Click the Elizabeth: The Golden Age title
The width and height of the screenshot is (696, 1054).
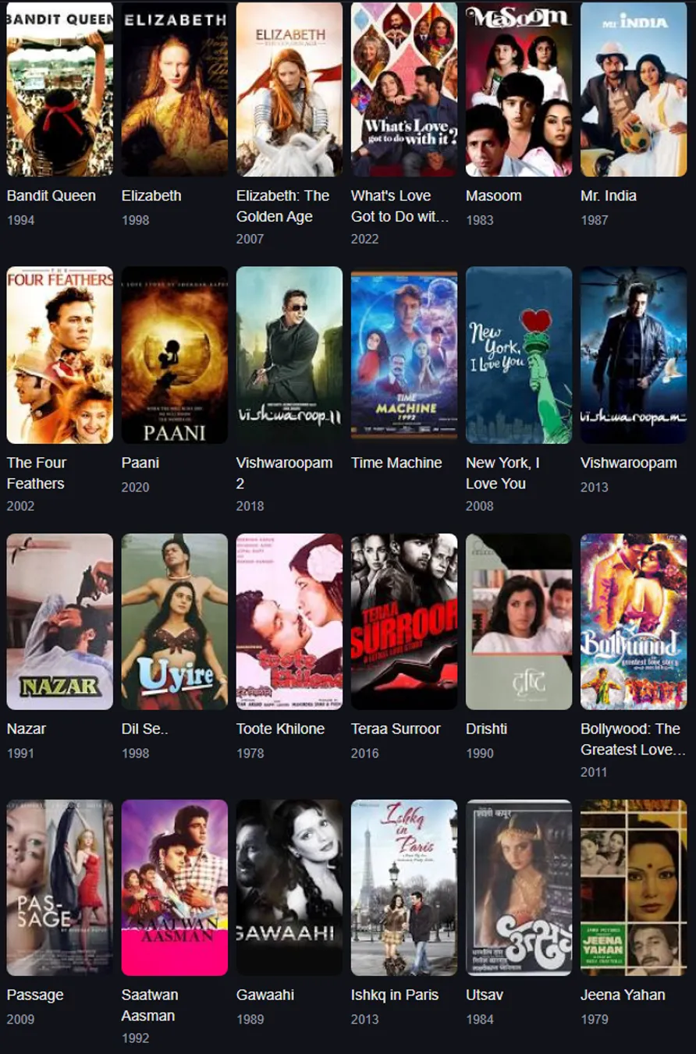pos(282,206)
